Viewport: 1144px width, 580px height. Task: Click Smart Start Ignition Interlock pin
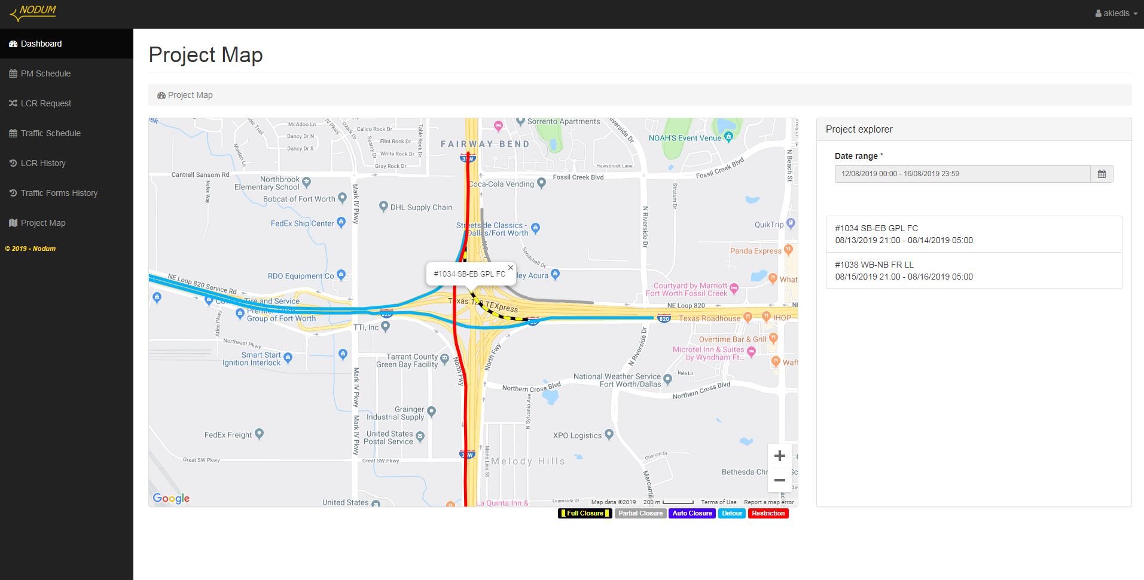pyautogui.click(x=288, y=358)
